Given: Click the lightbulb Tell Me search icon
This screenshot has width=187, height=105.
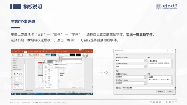Looking at the screenshot, I should click(x=61, y=52).
